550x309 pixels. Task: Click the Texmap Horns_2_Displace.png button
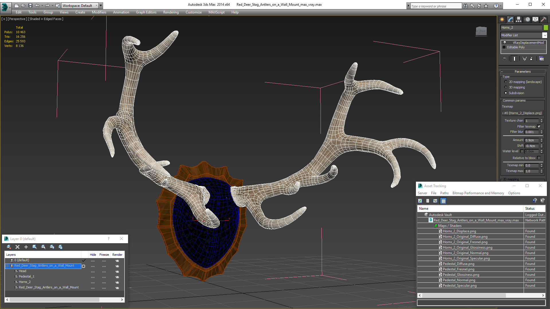click(x=522, y=113)
